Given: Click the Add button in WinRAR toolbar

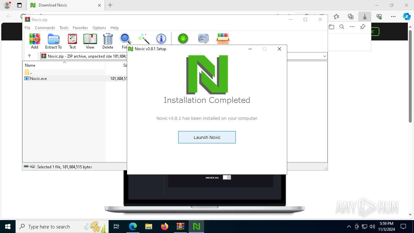Looking at the screenshot, I should (35, 41).
